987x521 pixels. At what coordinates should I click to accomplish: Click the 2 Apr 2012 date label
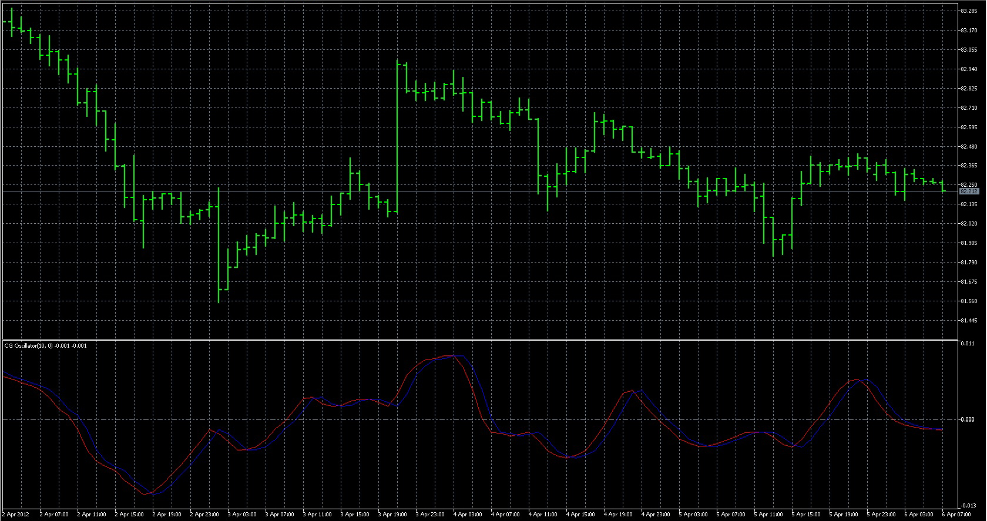point(16,515)
